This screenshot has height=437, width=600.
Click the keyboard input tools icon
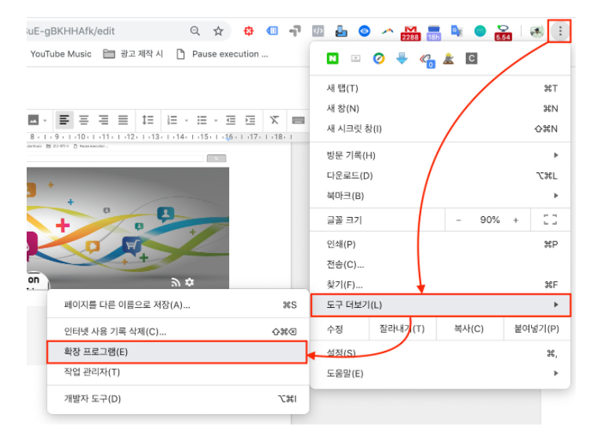(x=298, y=121)
